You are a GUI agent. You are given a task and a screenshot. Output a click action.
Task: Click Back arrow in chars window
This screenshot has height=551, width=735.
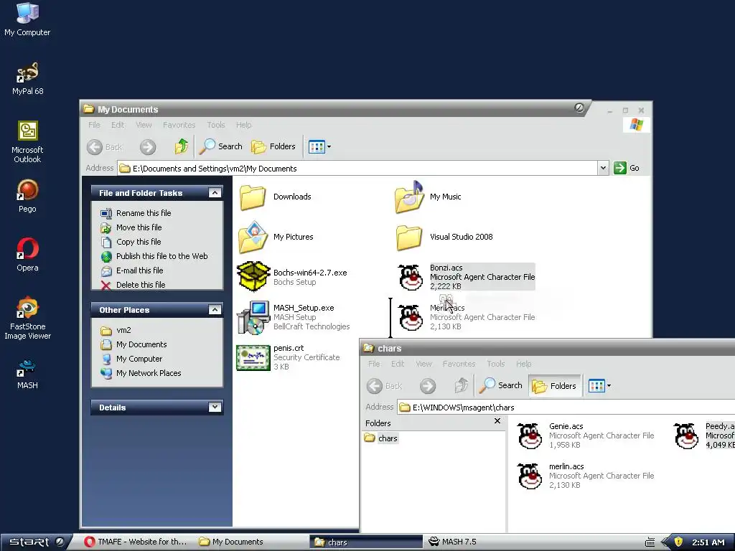click(385, 386)
